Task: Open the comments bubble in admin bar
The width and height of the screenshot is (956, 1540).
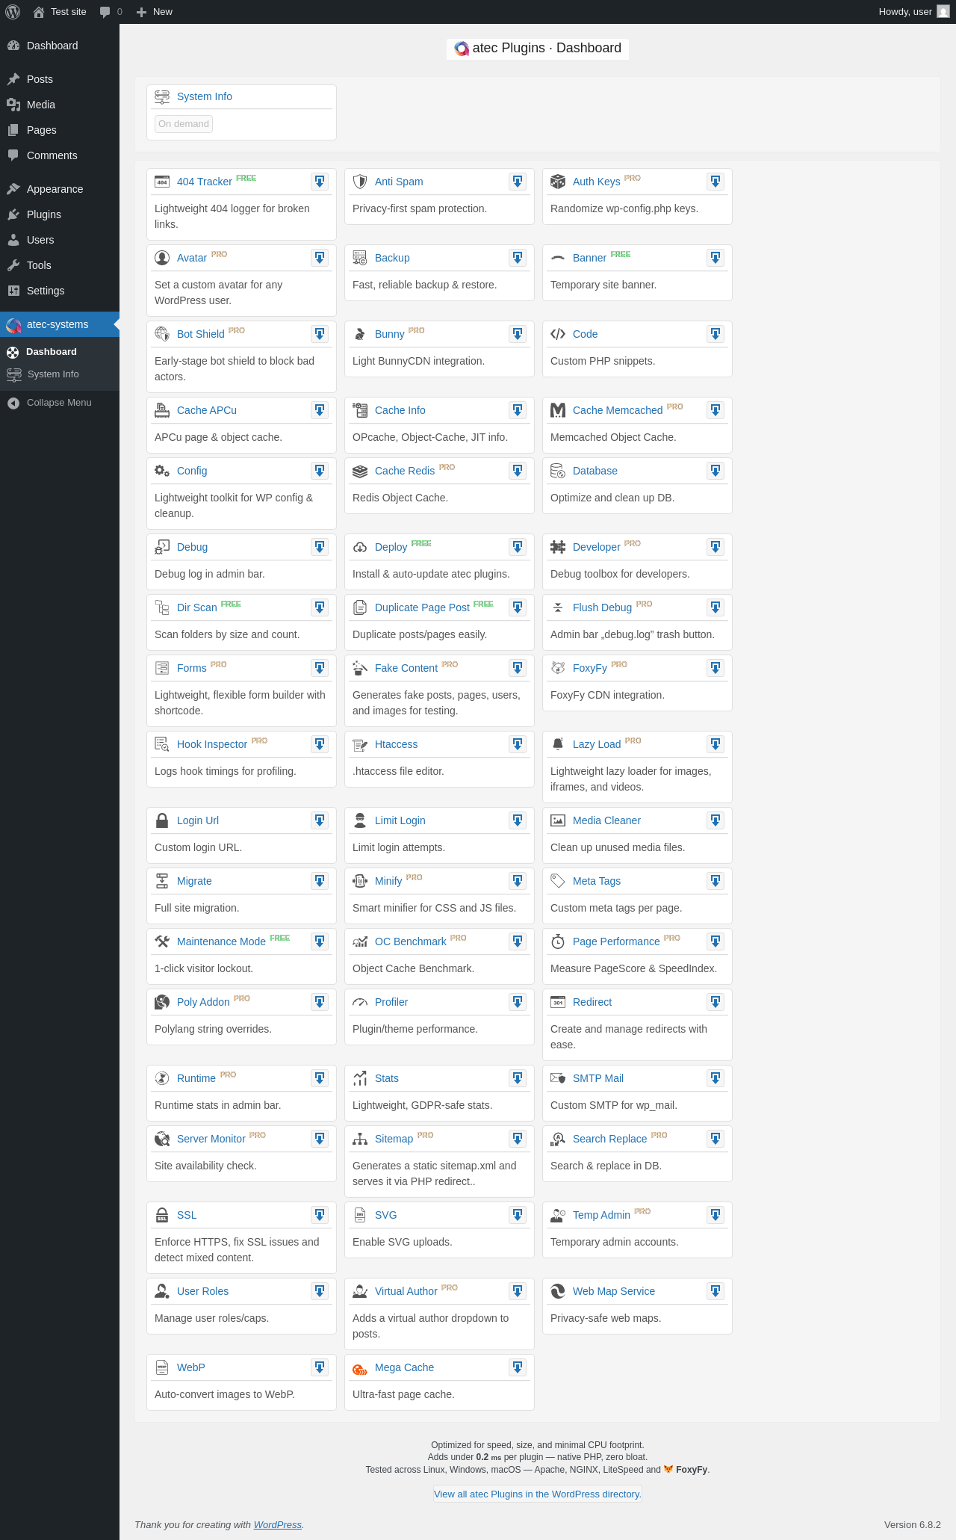Action: point(111,12)
